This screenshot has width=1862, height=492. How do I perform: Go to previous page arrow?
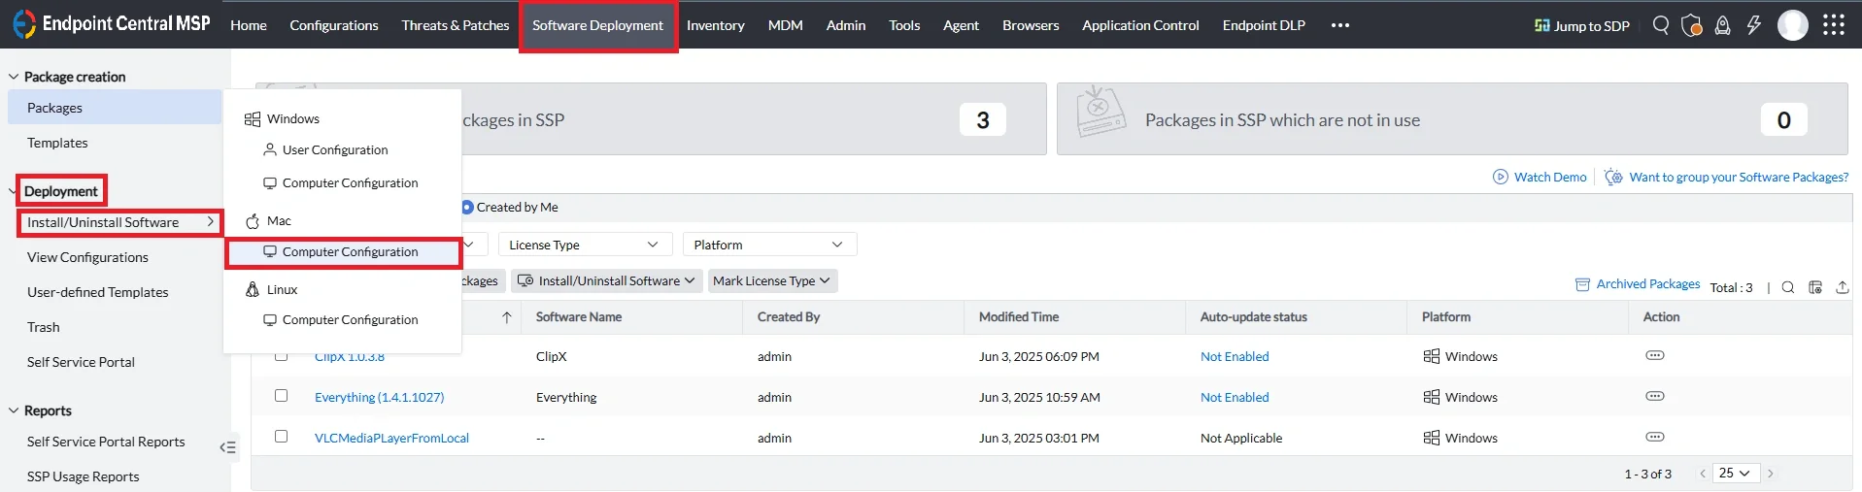1703,474
